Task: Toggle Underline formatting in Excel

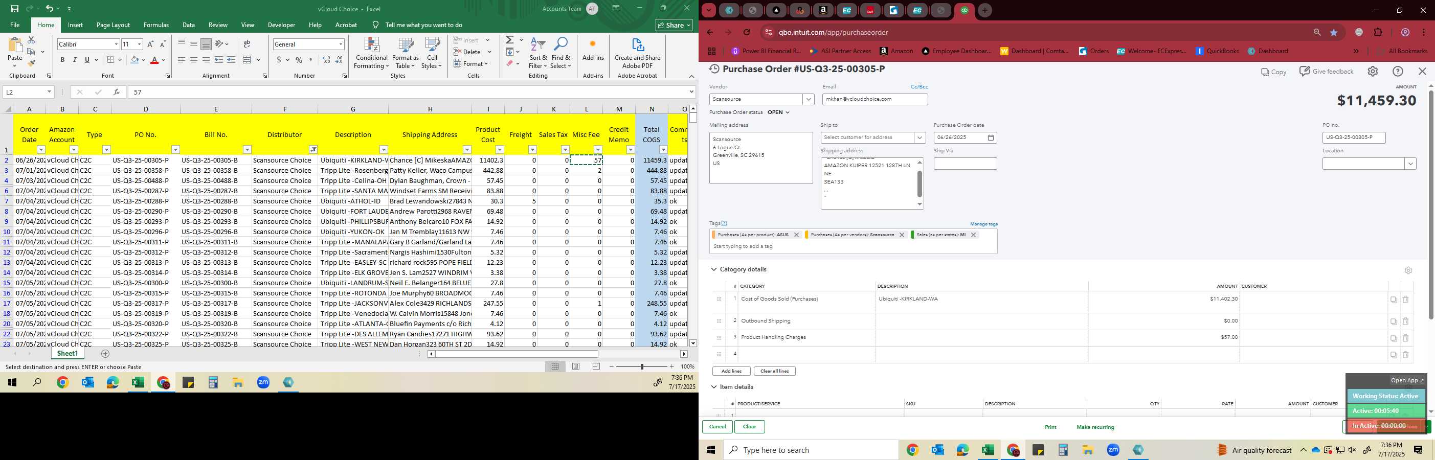Action: 87,60
